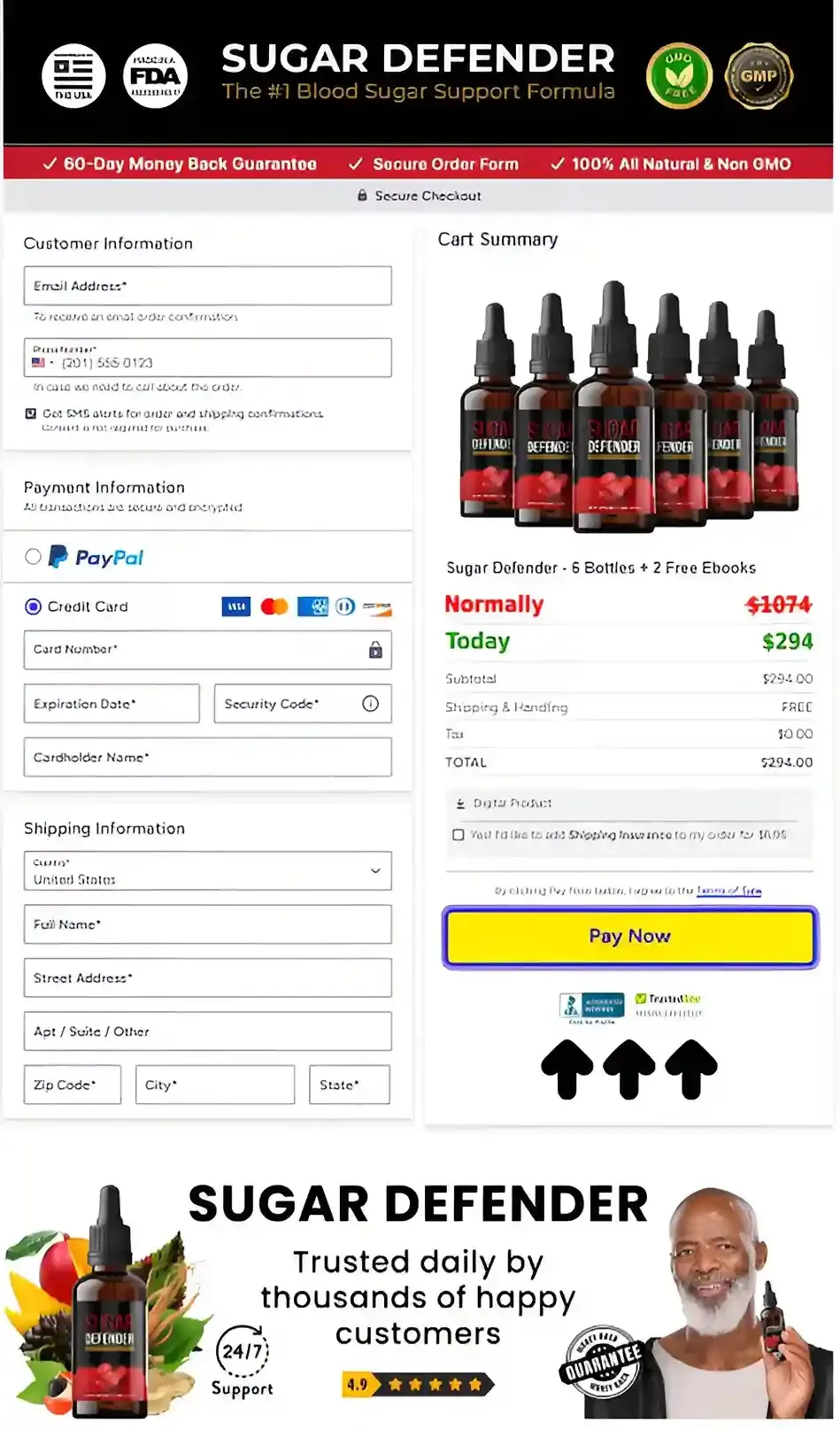Click the Mastercard logo icon

pyautogui.click(x=274, y=606)
